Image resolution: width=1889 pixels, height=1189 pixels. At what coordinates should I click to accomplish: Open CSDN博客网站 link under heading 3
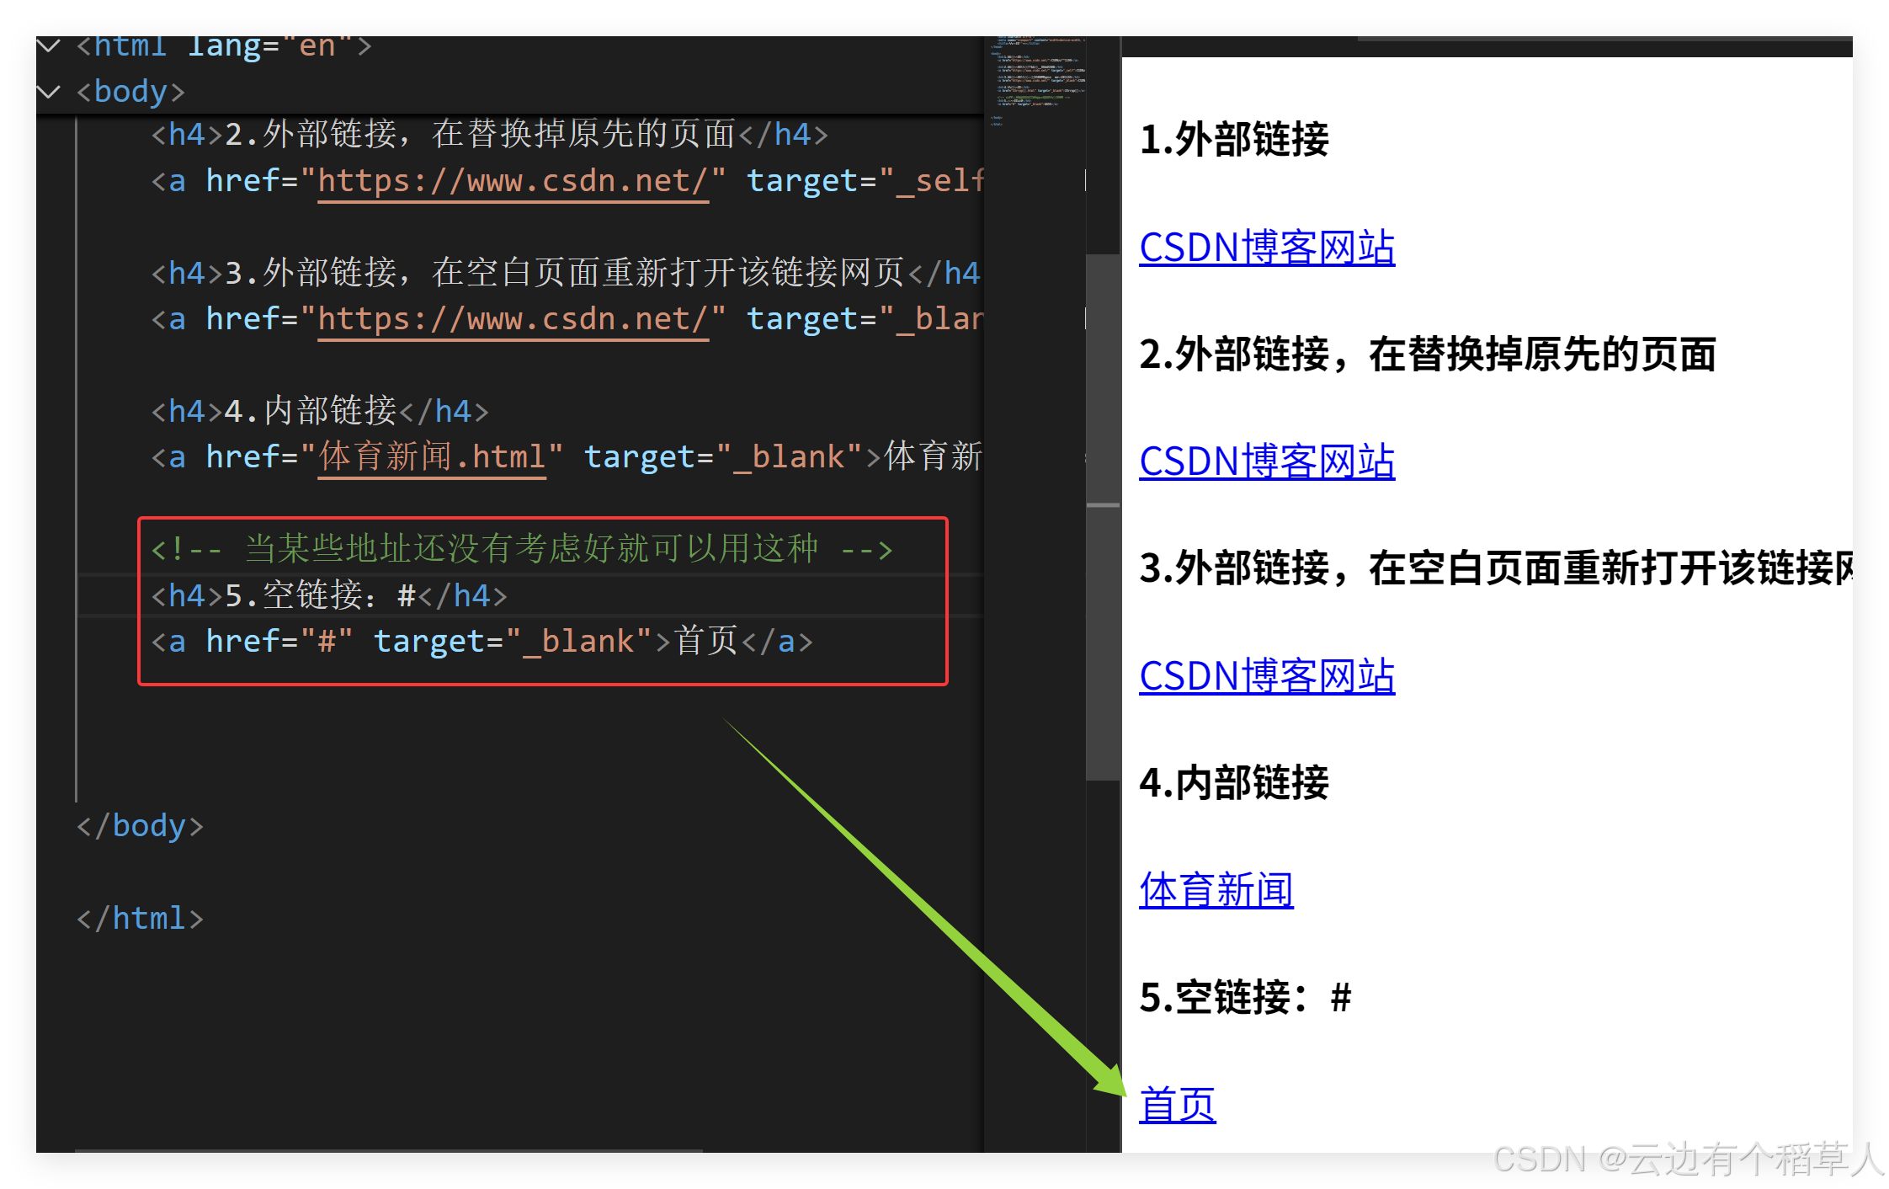pyautogui.click(x=1266, y=676)
